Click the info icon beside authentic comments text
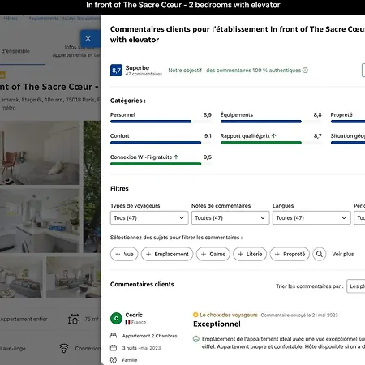 tap(305, 71)
